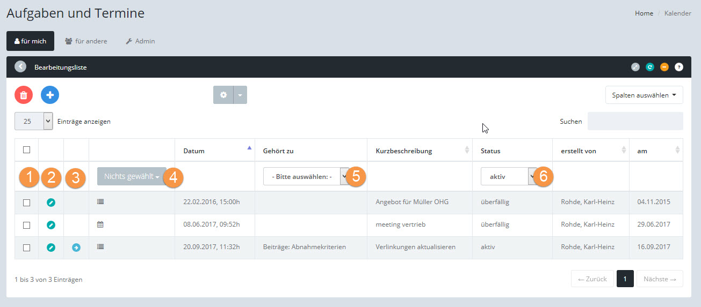The image size is (701, 307).
Task: Check the box for 'meeting vertrieb' row
Action: coord(26,225)
